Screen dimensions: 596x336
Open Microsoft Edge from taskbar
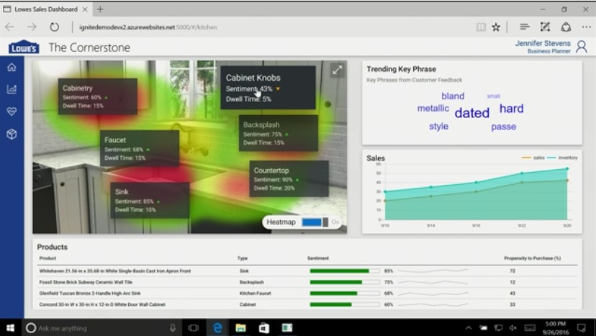pos(217,327)
